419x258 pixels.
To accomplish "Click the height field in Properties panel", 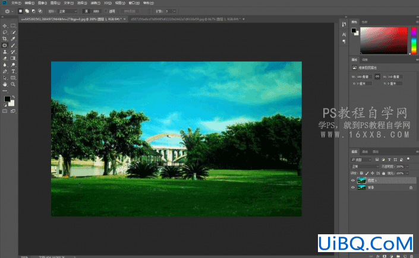I will point(395,77).
